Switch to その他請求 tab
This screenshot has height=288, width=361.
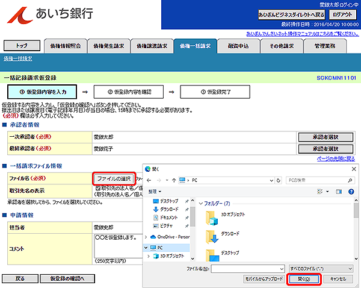click(x=282, y=46)
